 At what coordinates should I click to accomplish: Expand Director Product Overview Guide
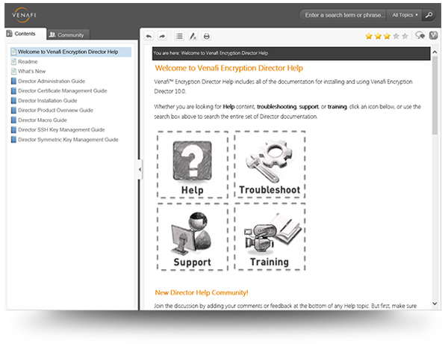pos(55,110)
